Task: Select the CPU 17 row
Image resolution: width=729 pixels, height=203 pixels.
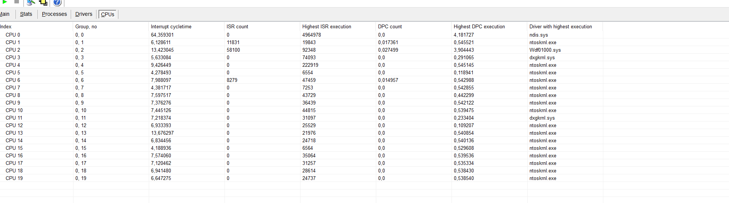Action: [301, 163]
